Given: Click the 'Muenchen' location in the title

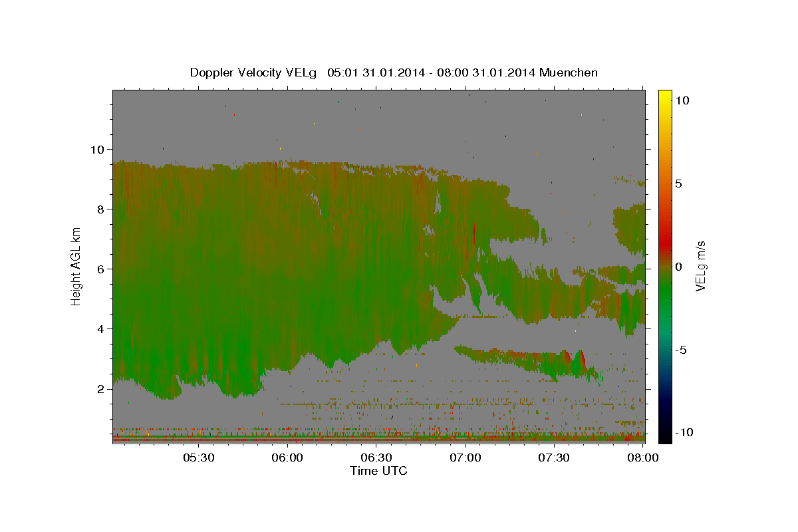Looking at the screenshot, I should [569, 72].
